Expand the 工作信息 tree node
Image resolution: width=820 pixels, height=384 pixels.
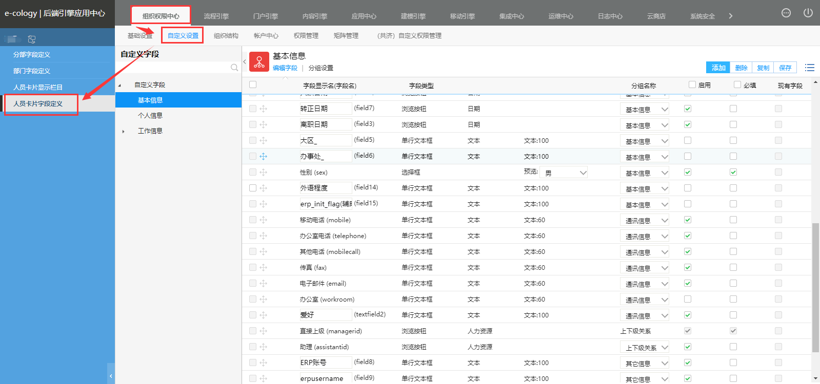[124, 132]
